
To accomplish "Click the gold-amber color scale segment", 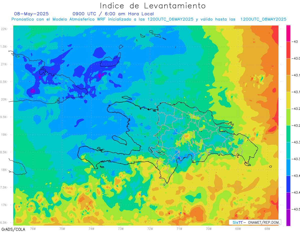I will 288,84.
